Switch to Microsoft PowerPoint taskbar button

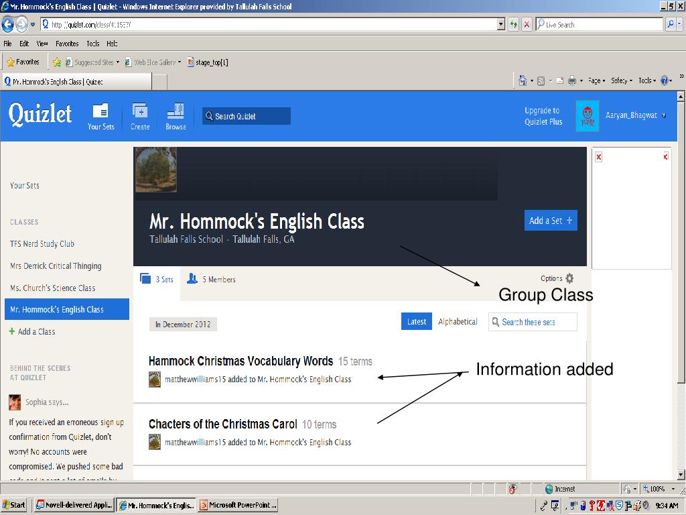tap(239, 505)
